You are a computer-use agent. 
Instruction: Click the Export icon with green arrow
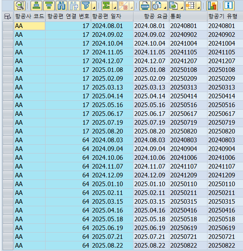pyautogui.click(x=174, y=5)
